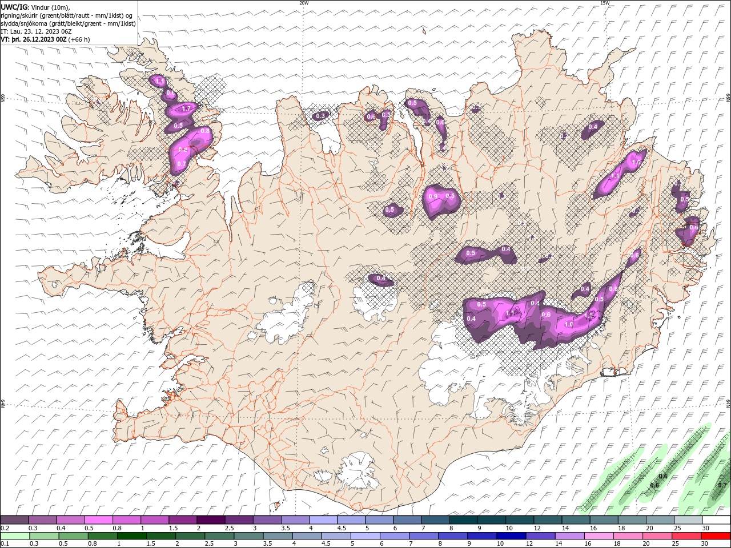
Task: Click the 9 royal blue swatch in lower legend
Action: [482, 536]
